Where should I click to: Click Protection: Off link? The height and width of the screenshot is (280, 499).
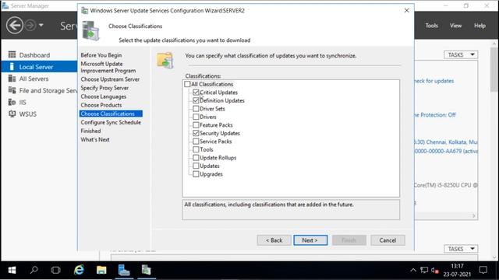pos(435,115)
